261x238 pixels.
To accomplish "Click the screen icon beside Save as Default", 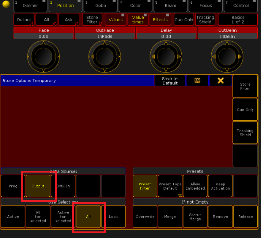I will 197,80.
